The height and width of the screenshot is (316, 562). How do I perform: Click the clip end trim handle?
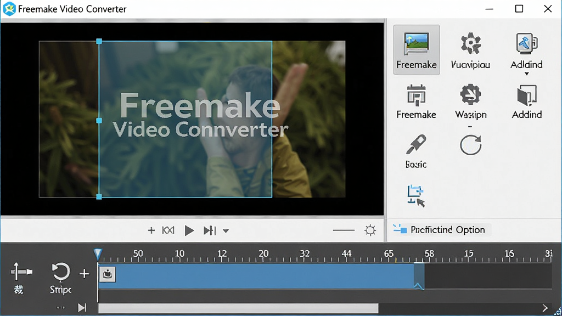click(x=419, y=276)
